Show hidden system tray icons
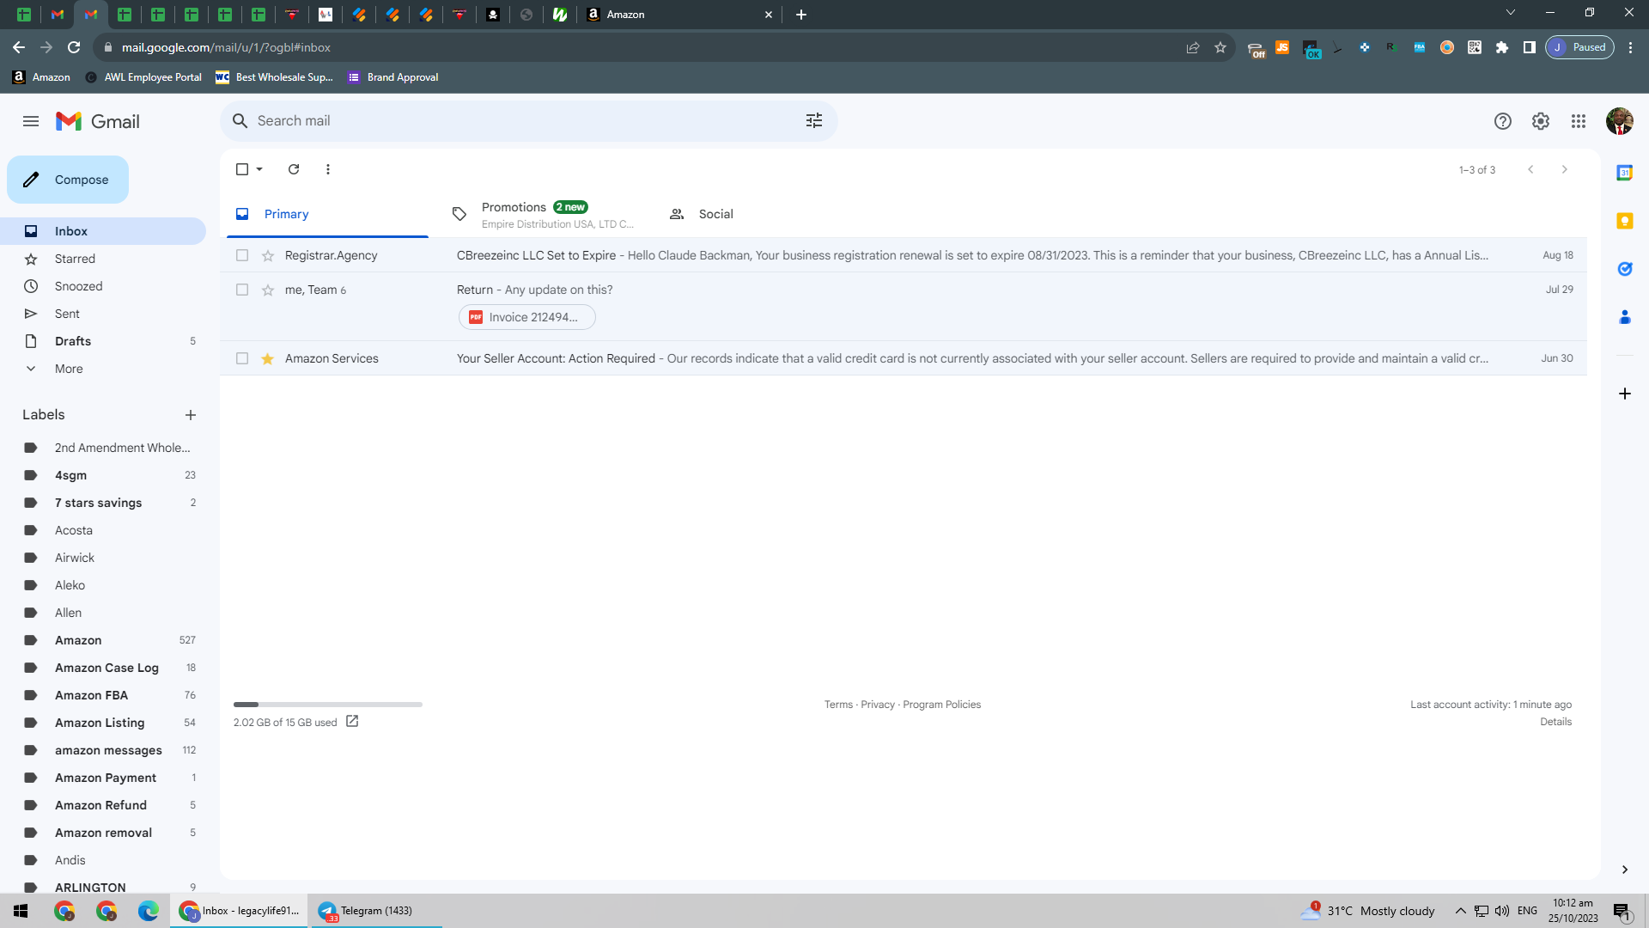This screenshot has height=928, width=1649. 1460,911
